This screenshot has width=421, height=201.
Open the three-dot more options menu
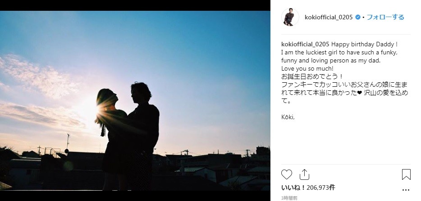click(406, 190)
